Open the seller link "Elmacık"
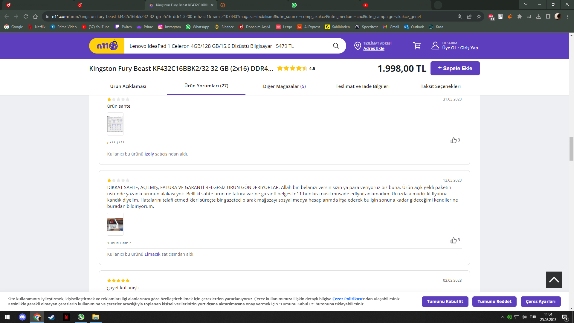This screenshot has height=323, width=574. 152,254
